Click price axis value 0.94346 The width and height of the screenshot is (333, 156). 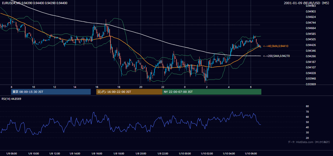pos(311,51)
